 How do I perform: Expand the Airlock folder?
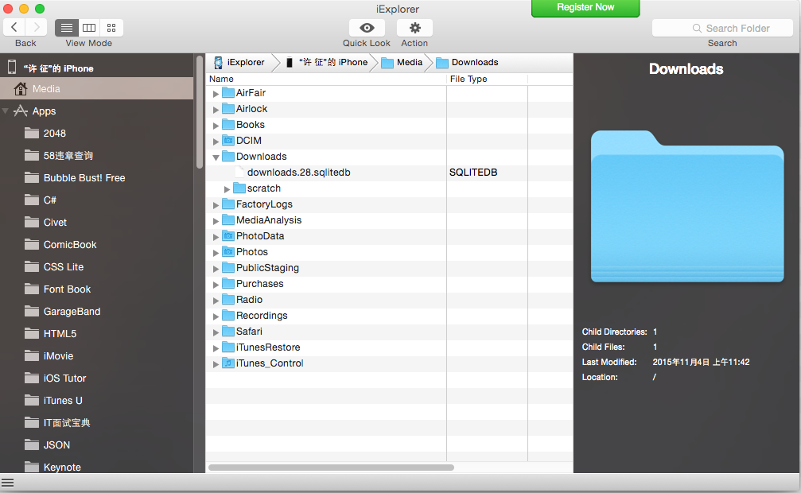[216, 109]
